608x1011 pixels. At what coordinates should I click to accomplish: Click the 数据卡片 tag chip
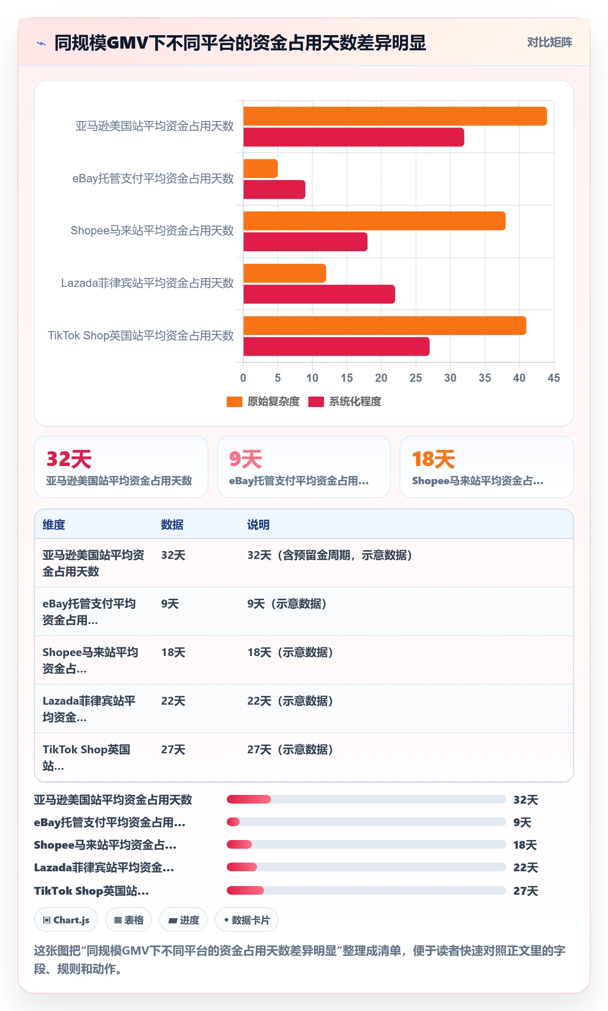tap(247, 920)
